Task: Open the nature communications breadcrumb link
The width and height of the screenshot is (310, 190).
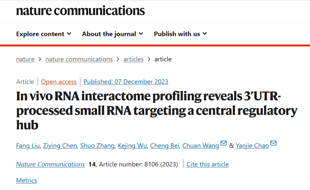Action: (x=79, y=59)
